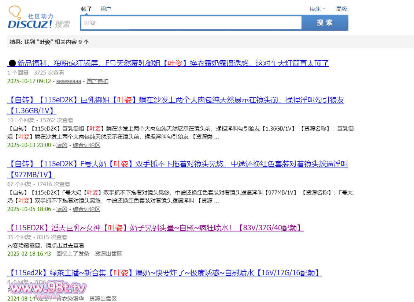Open the thread title with 16V/17G/16配额
Viewport: 414px width, 302px height.
tap(165, 273)
